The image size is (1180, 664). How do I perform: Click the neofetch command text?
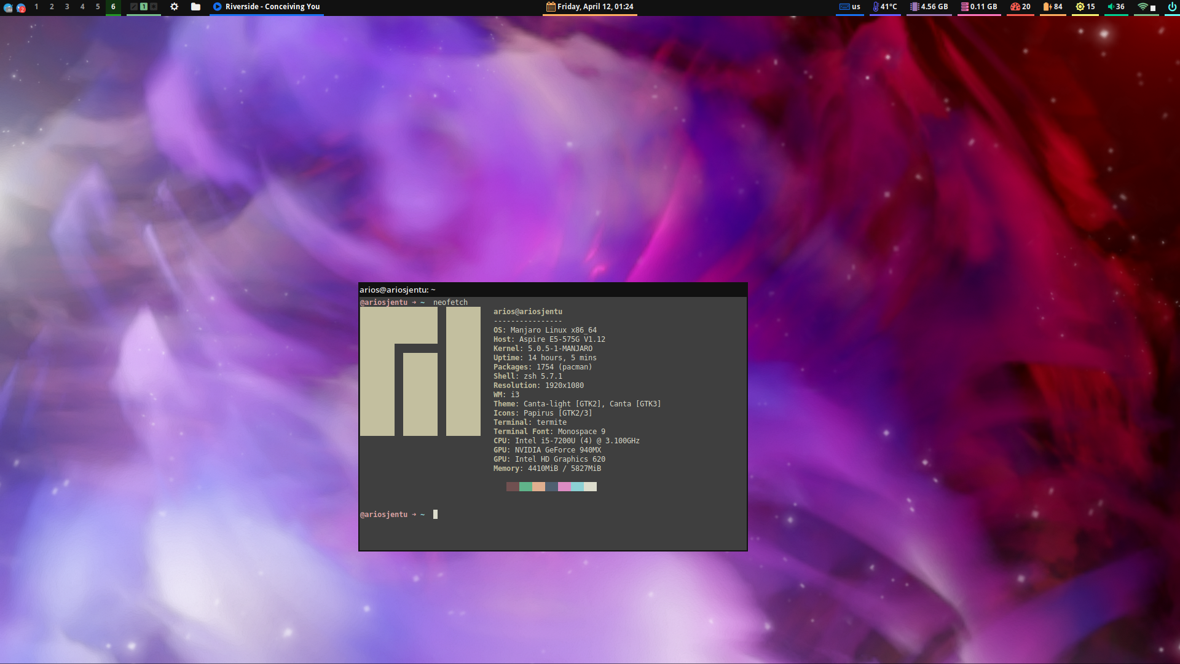click(x=450, y=302)
